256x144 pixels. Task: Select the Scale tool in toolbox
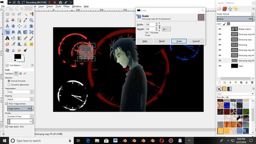tap(7, 32)
